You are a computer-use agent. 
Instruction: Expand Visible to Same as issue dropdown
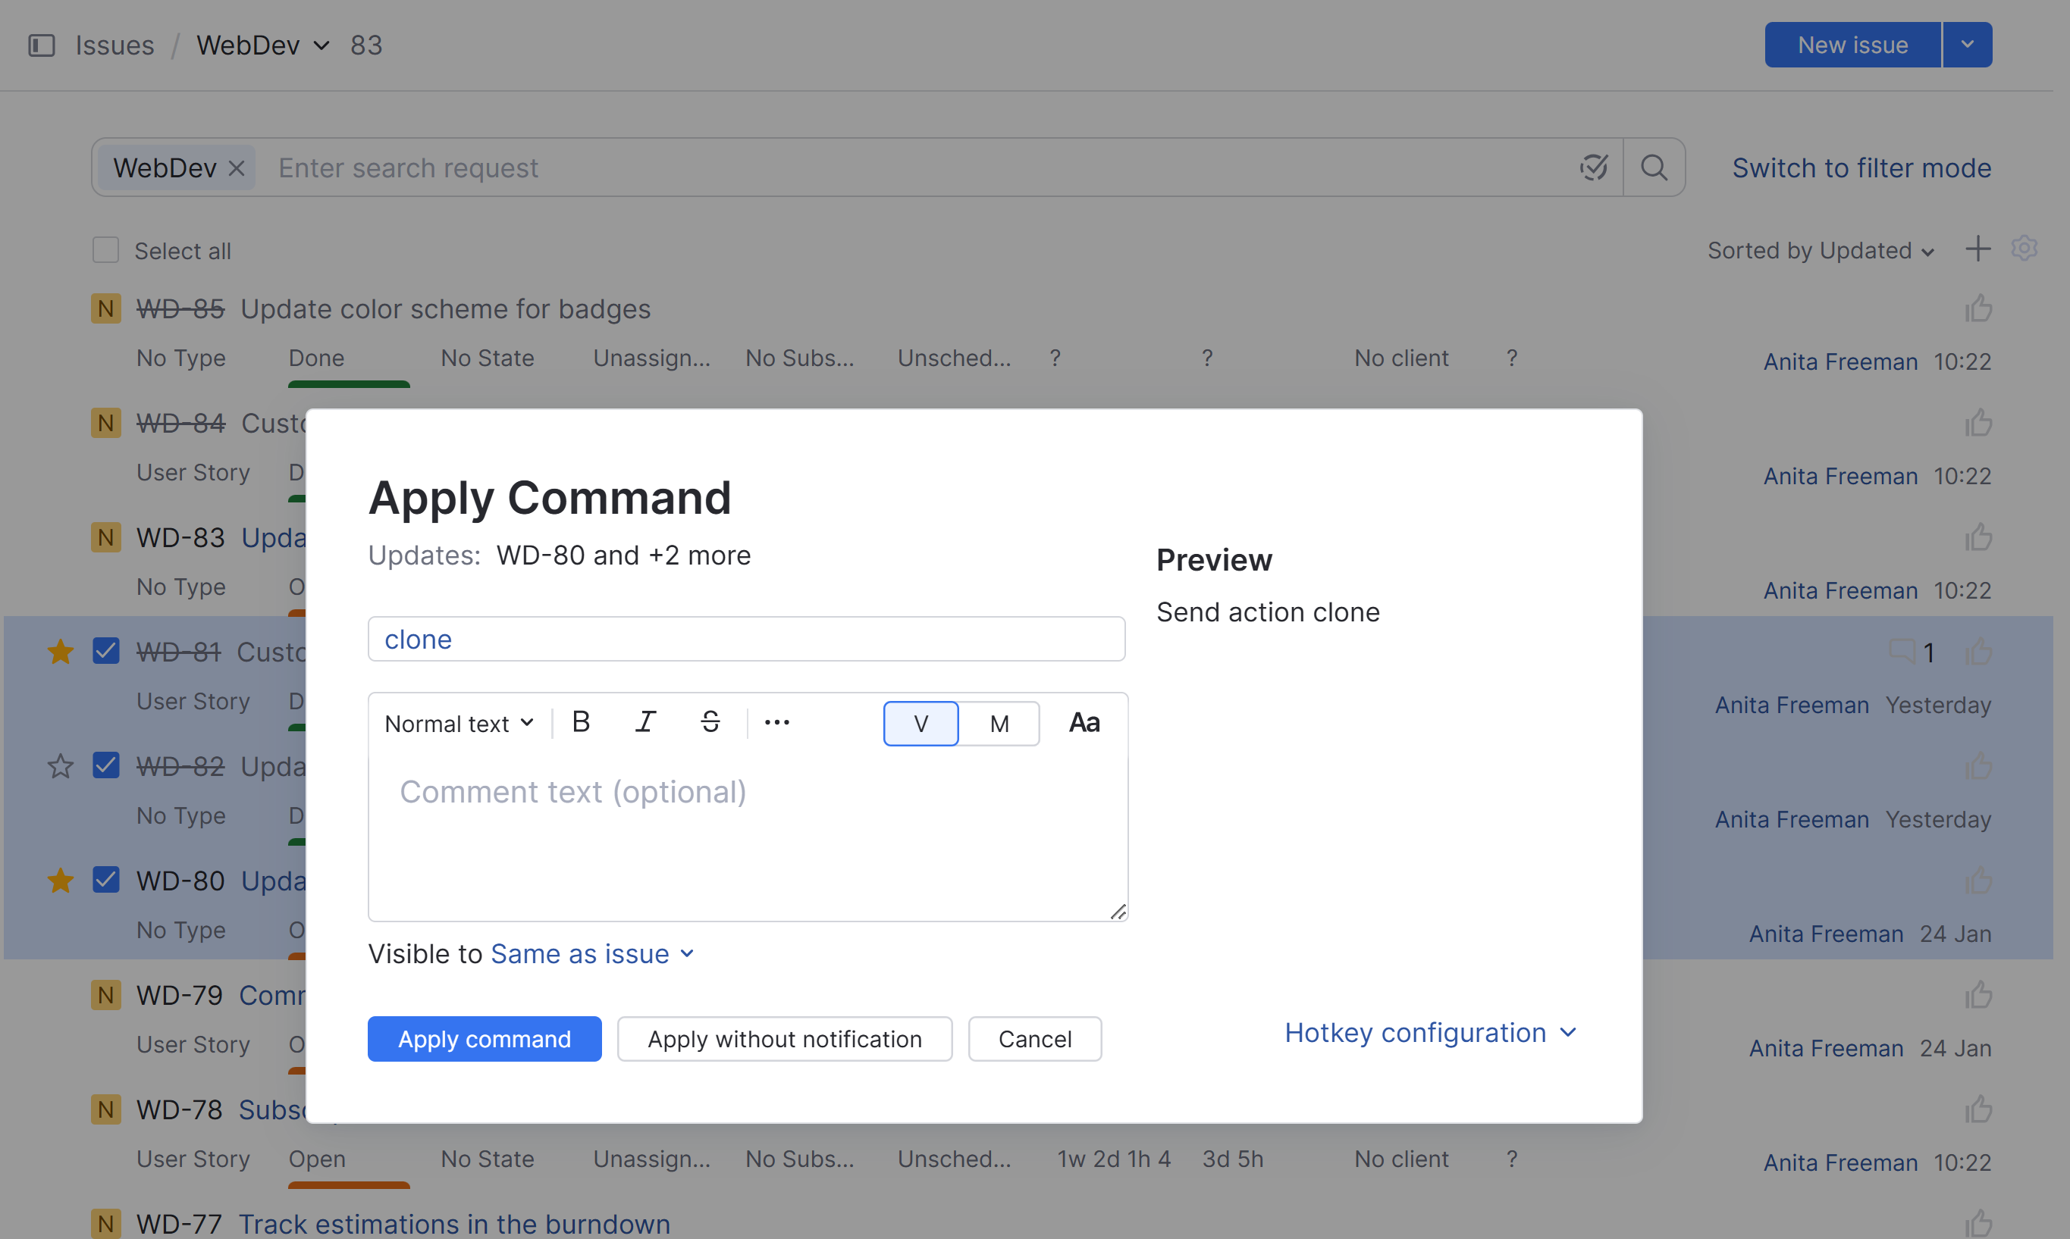[x=592, y=953]
